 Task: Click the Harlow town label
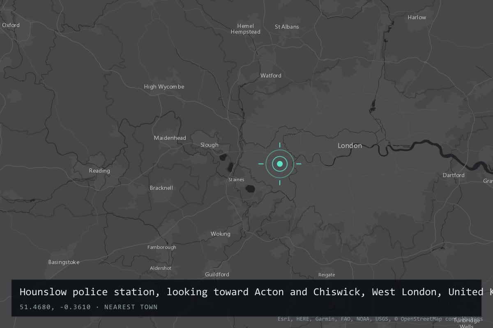(x=417, y=17)
